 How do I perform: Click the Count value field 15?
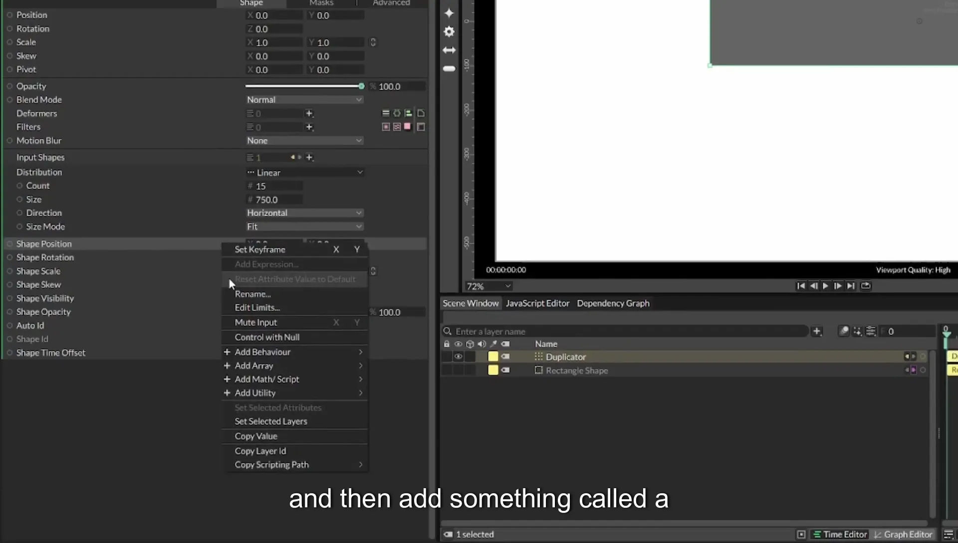coord(274,186)
